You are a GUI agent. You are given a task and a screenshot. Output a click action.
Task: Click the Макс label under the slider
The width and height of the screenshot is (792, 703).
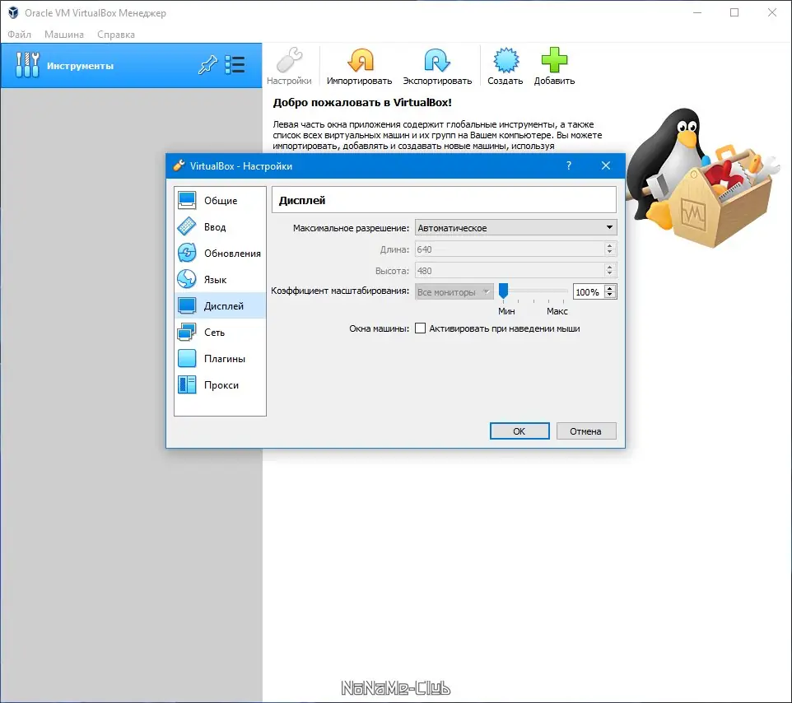(557, 311)
